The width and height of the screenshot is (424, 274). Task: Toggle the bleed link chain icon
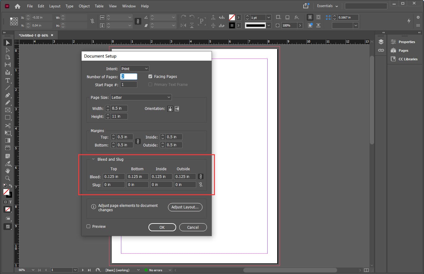point(200,176)
